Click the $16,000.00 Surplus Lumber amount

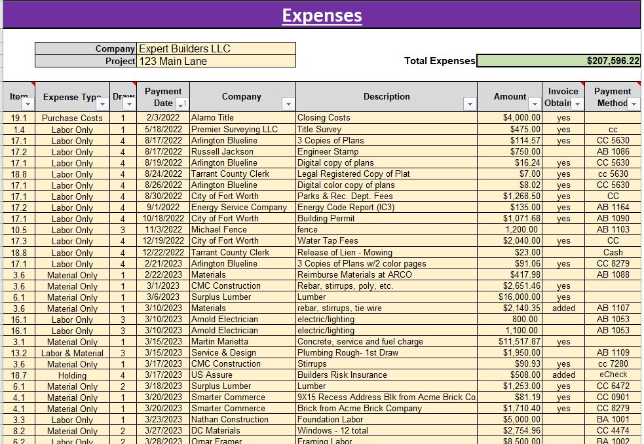(x=510, y=297)
